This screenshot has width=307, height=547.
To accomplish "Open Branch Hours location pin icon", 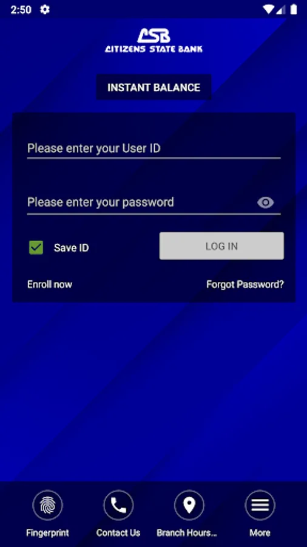I will pyautogui.click(x=189, y=505).
